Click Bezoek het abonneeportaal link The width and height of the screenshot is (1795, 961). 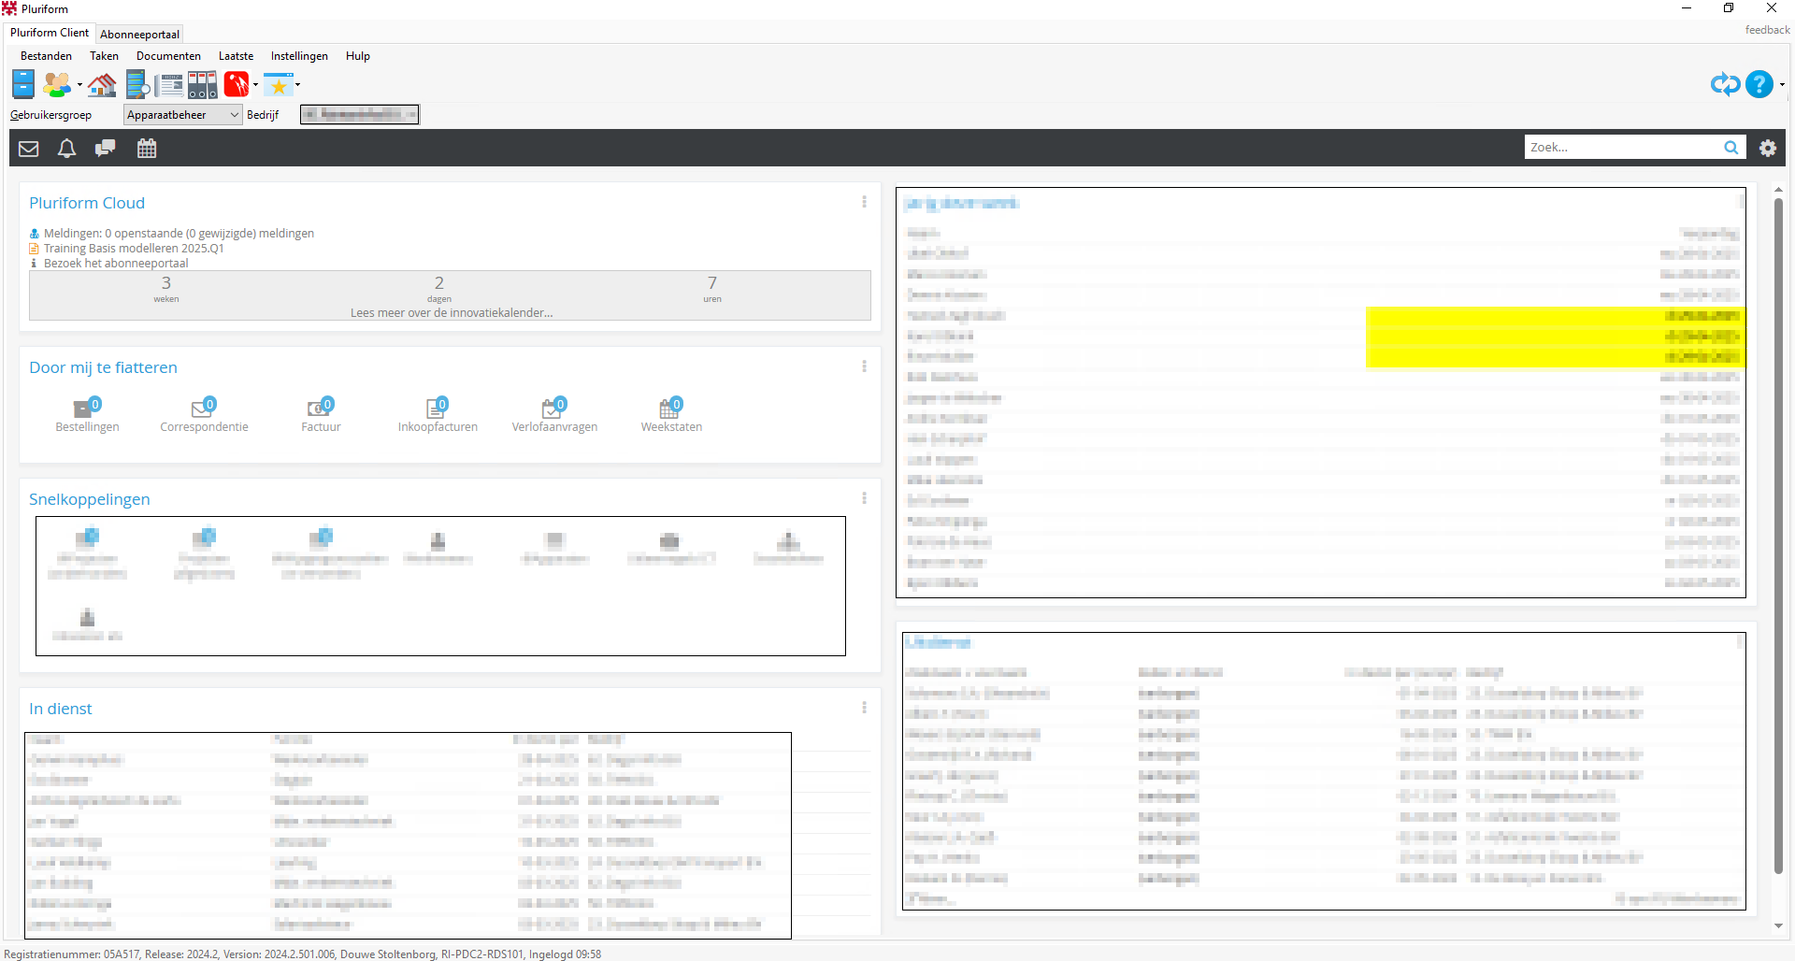point(116,264)
